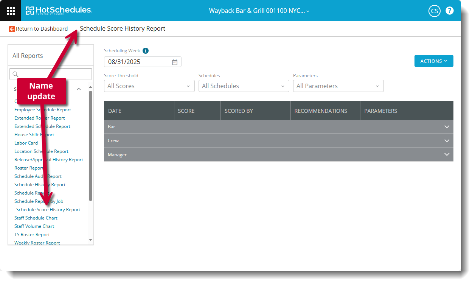Expand the Crew schedule row
Image resolution: width=475 pixels, height=285 pixels.
click(447, 141)
